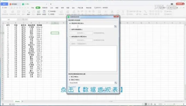
Task: Click the range picker icon beside the cell range field
Action: (x=115, y=26)
